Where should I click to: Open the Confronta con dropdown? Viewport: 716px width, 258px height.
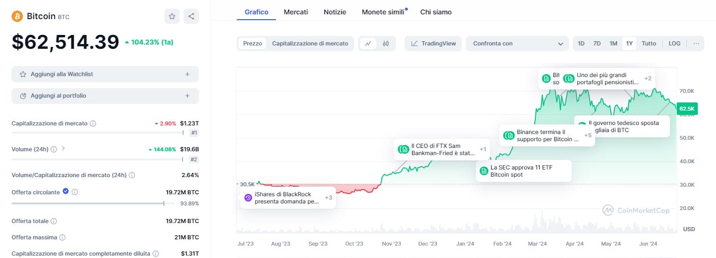click(x=517, y=44)
